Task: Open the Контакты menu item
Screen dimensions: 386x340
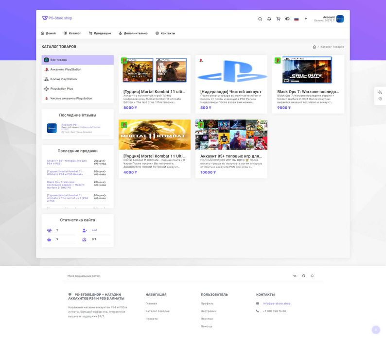Action: pyautogui.click(x=165, y=33)
